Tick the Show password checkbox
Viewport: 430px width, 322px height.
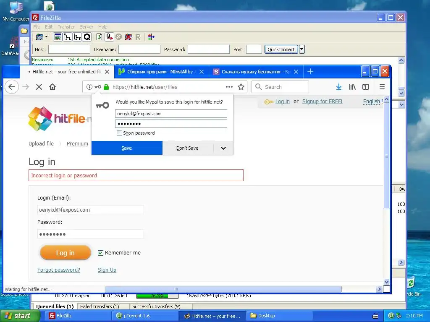(119, 133)
